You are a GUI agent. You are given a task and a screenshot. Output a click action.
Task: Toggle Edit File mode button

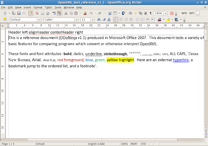coord(31,13)
